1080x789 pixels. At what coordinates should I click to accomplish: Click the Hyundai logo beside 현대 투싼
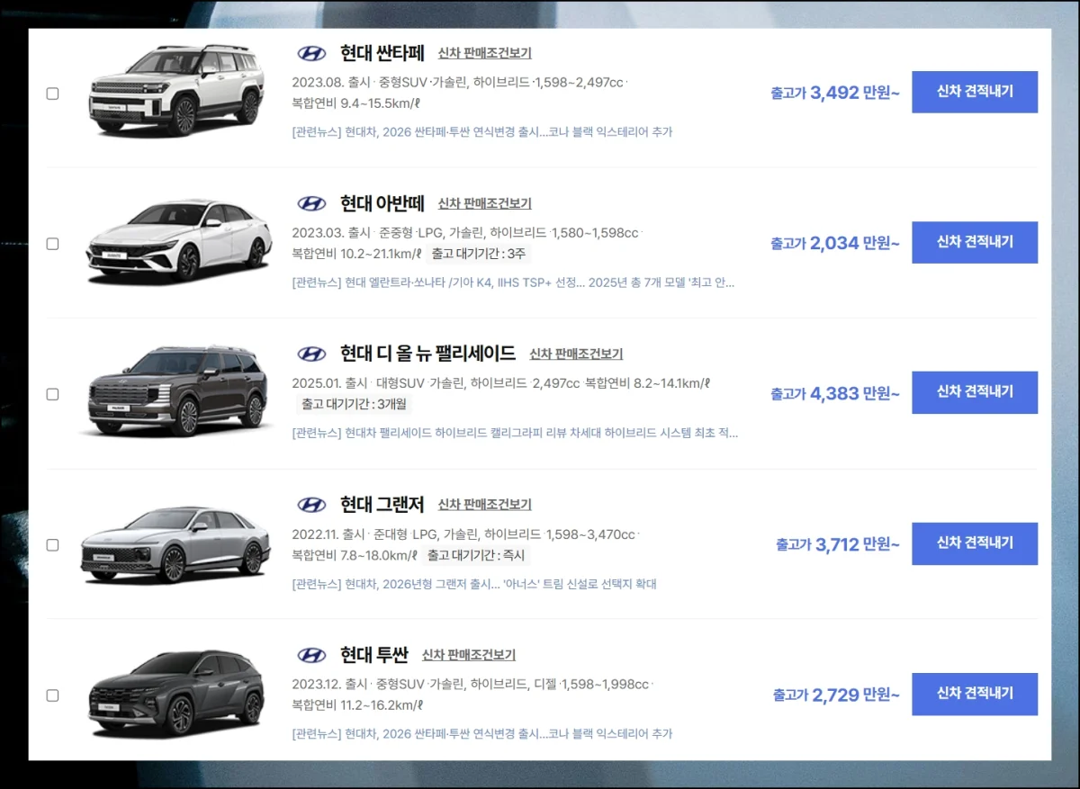[x=311, y=654]
